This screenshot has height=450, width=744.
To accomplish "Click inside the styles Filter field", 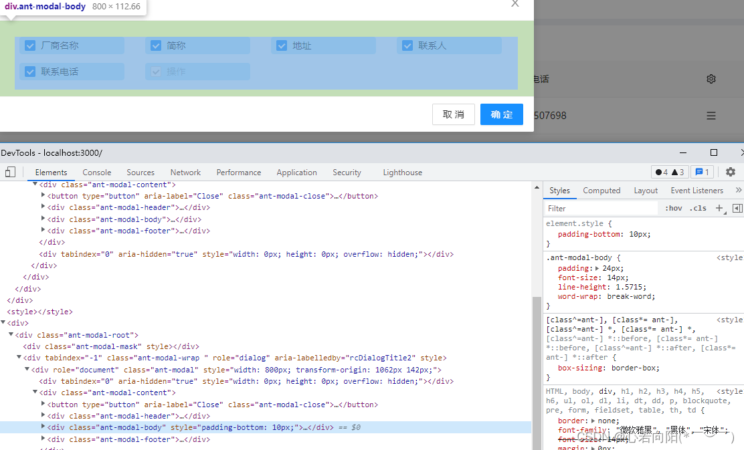I will click(x=601, y=208).
